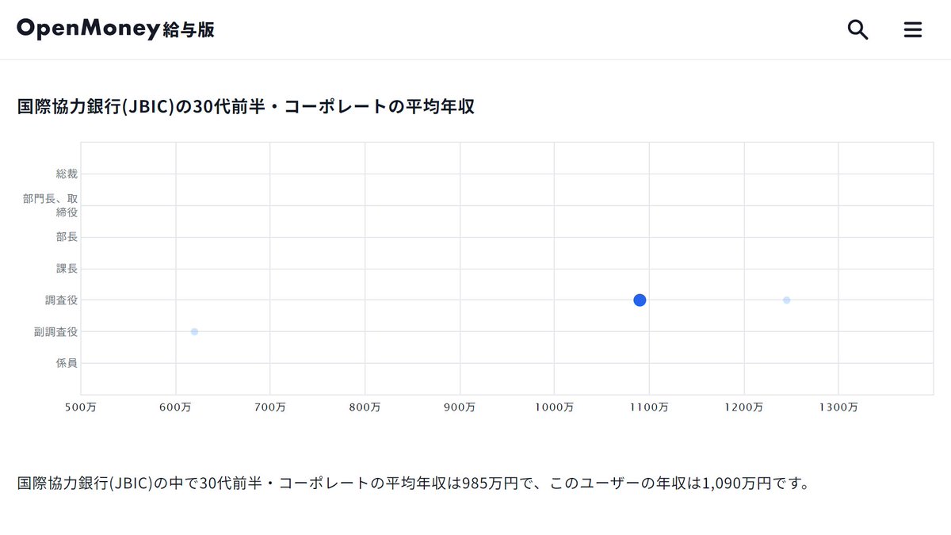Click the OpenMoney 給与版 logo
Viewport: 951px width, 535px height.
point(116,29)
